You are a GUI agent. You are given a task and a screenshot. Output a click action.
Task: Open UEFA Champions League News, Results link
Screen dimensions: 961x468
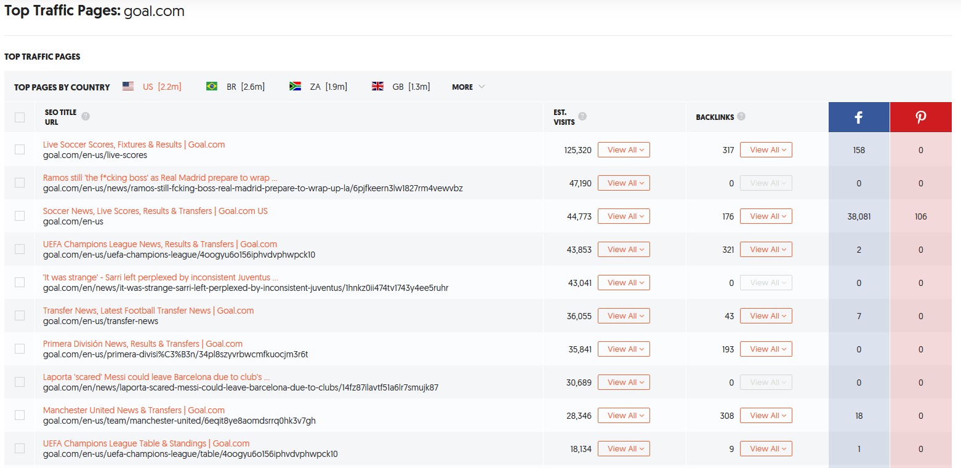pos(160,244)
